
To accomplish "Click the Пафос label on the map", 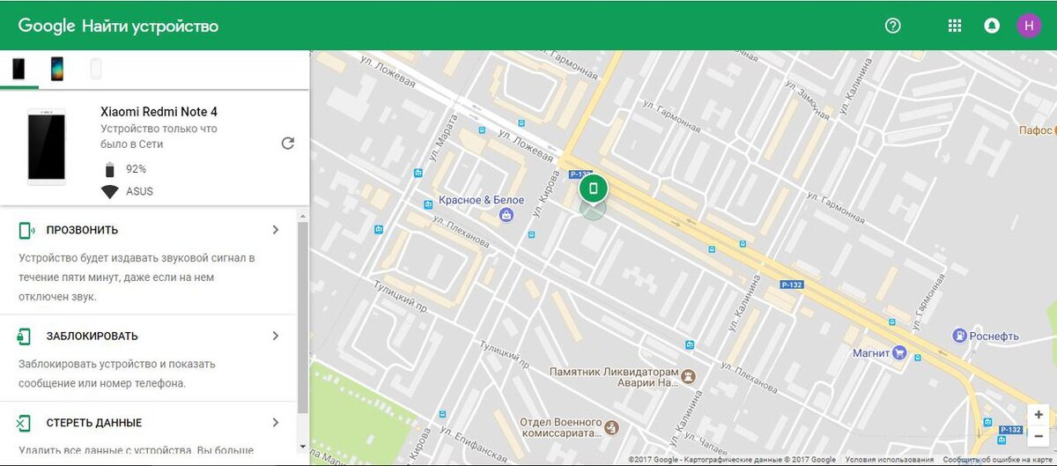I will (1035, 129).
